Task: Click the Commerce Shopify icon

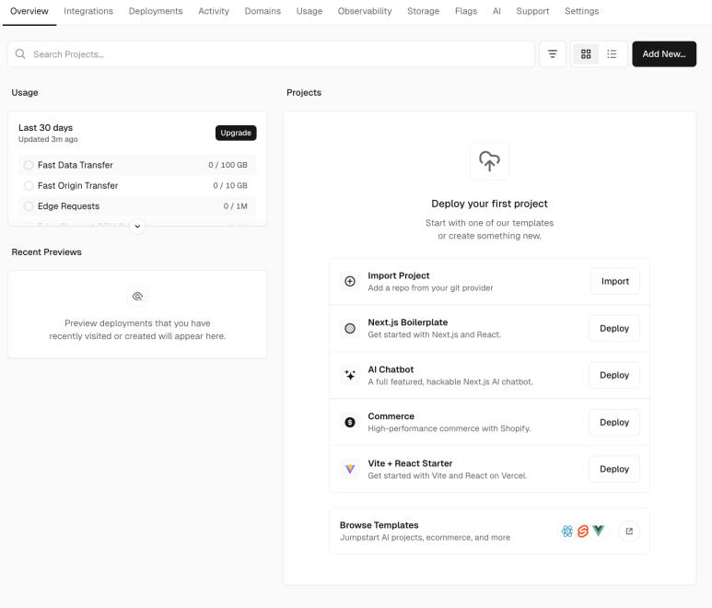Action: [x=350, y=422]
